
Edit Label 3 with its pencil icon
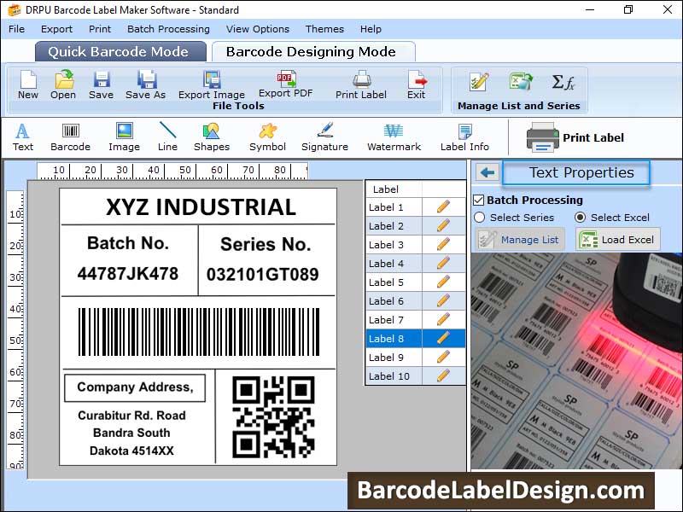tap(441, 245)
